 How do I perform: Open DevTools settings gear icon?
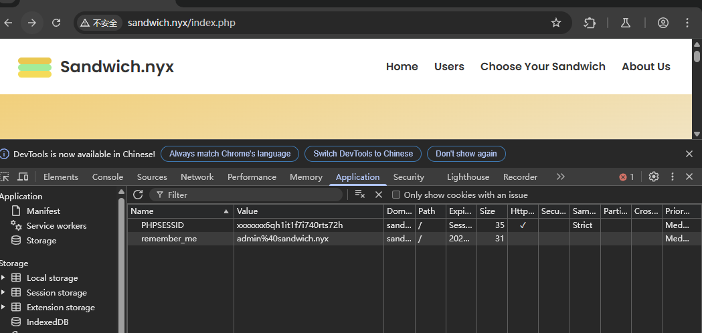654,177
